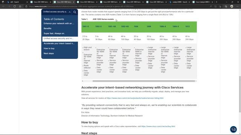Click Director of Information Technology attribution line
Image resolution: width=241 pixels, height=135 pixels.
coord(112,116)
